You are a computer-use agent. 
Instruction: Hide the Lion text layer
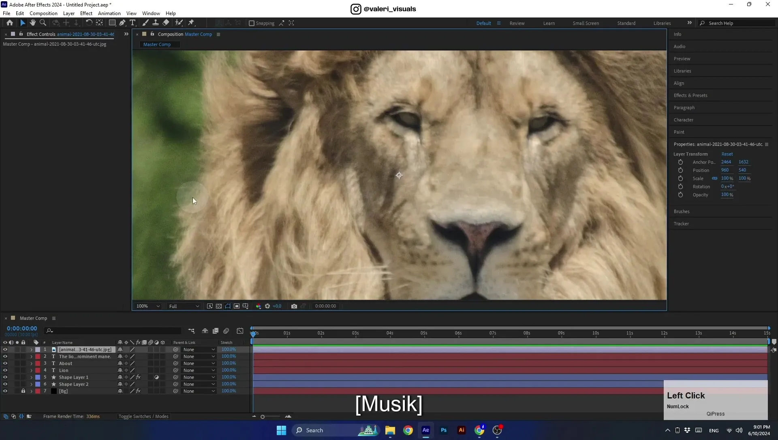[x=5, y=370]
